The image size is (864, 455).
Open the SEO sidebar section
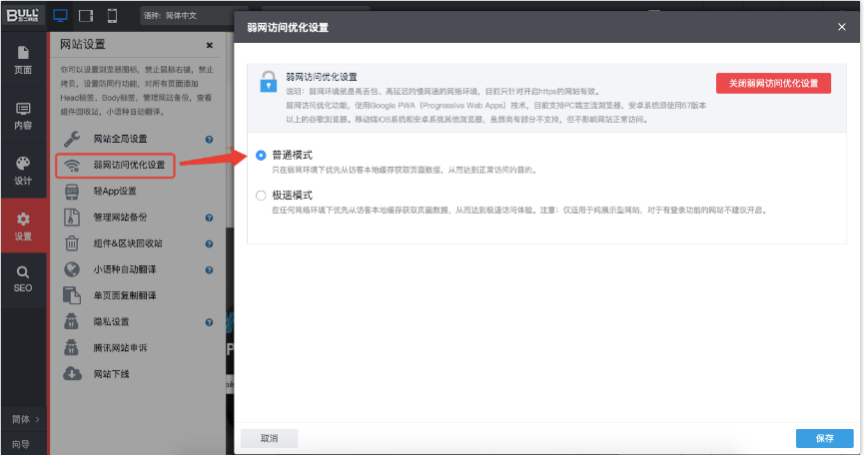coord(22,278)
